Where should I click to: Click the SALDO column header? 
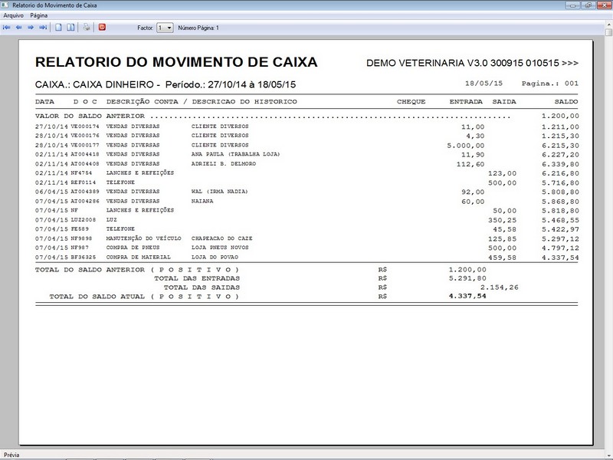(x=566, y=102)
